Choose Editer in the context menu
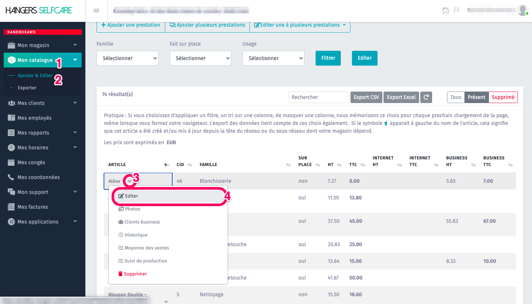Screen dimensions: 532x304 pos(131,196)
